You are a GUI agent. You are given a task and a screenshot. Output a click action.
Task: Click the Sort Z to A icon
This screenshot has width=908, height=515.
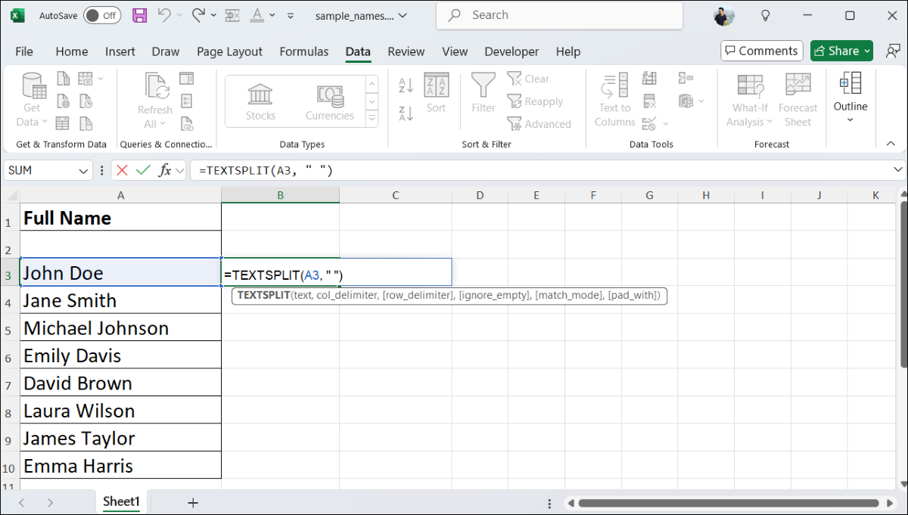[406, 113]
